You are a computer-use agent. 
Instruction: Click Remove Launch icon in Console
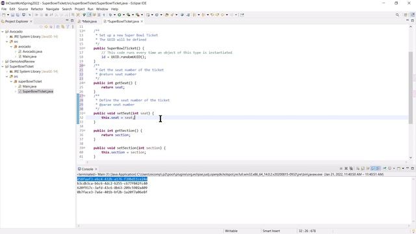coord(346,168)
